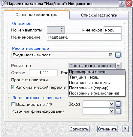Expand the Заказ dropdown list
The image size is (133, 137).
112,104
